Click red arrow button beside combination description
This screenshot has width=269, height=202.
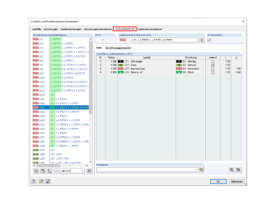[x=202, y=40]
